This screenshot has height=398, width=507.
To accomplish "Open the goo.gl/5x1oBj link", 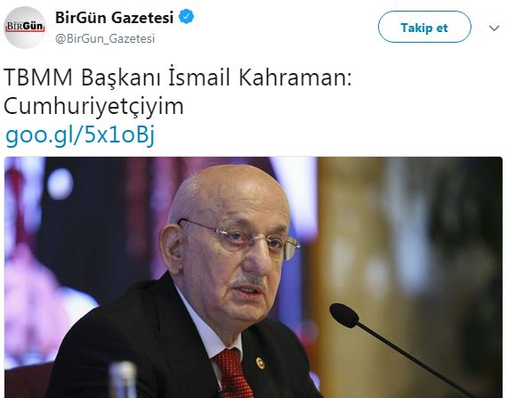I will [x=80, y=134].
